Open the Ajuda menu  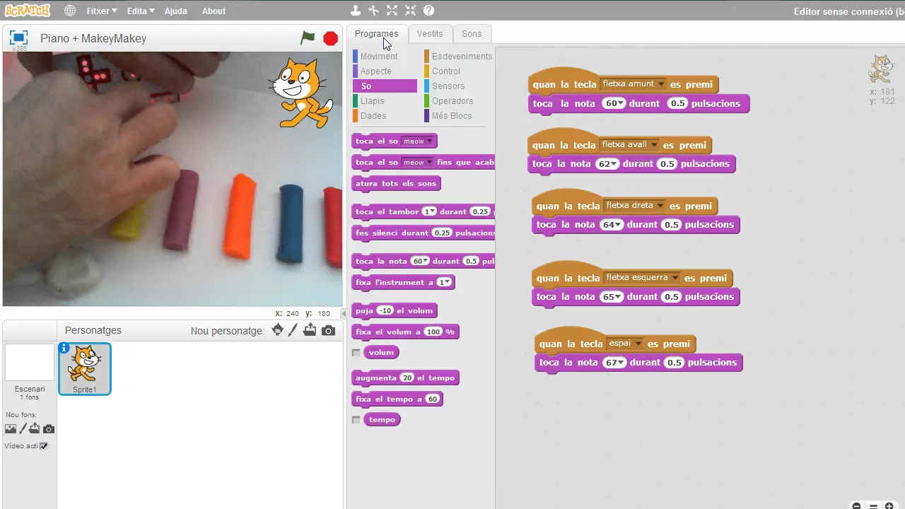coord(176,11)
